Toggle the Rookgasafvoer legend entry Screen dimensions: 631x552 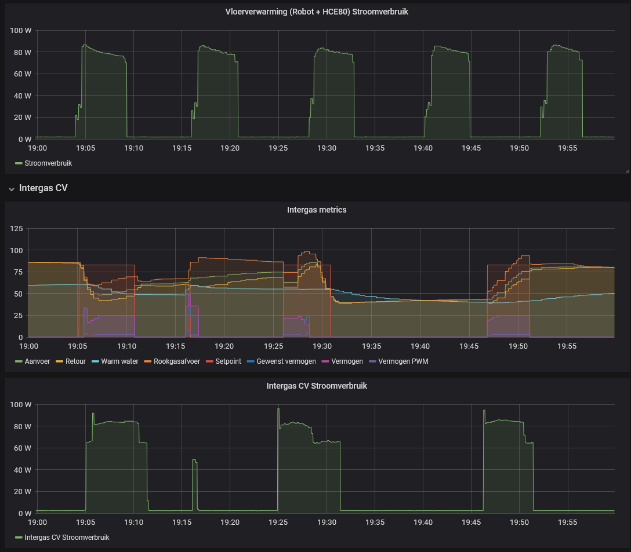pos(177,361)
